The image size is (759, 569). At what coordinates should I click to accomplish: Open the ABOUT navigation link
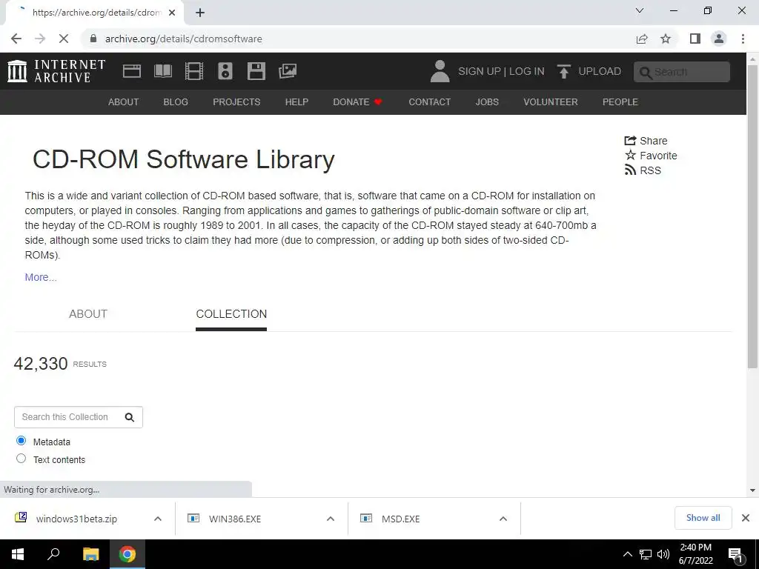tap(124, 102)
